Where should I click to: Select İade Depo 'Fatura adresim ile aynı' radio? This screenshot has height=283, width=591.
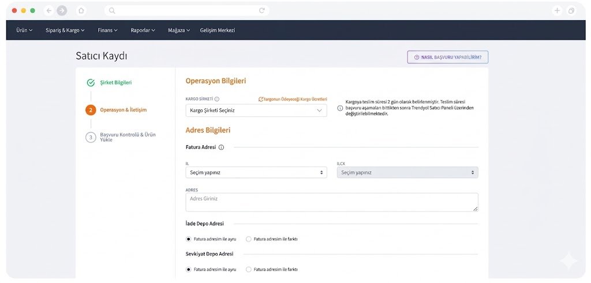pyautogui.click(x=189, y=239)
